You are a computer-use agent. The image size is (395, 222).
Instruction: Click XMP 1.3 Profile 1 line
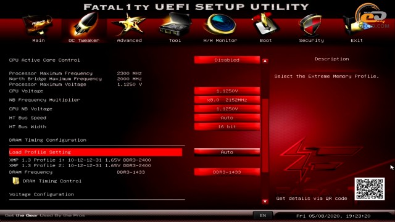80,160
